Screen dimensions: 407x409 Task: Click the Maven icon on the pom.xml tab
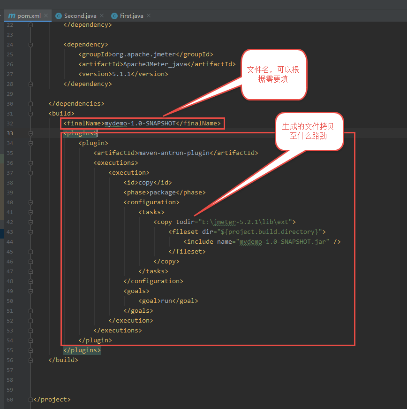coord(11,15)
